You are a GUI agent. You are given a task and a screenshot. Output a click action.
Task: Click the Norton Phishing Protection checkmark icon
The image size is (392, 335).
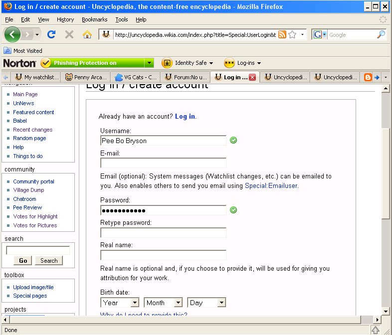45,63
